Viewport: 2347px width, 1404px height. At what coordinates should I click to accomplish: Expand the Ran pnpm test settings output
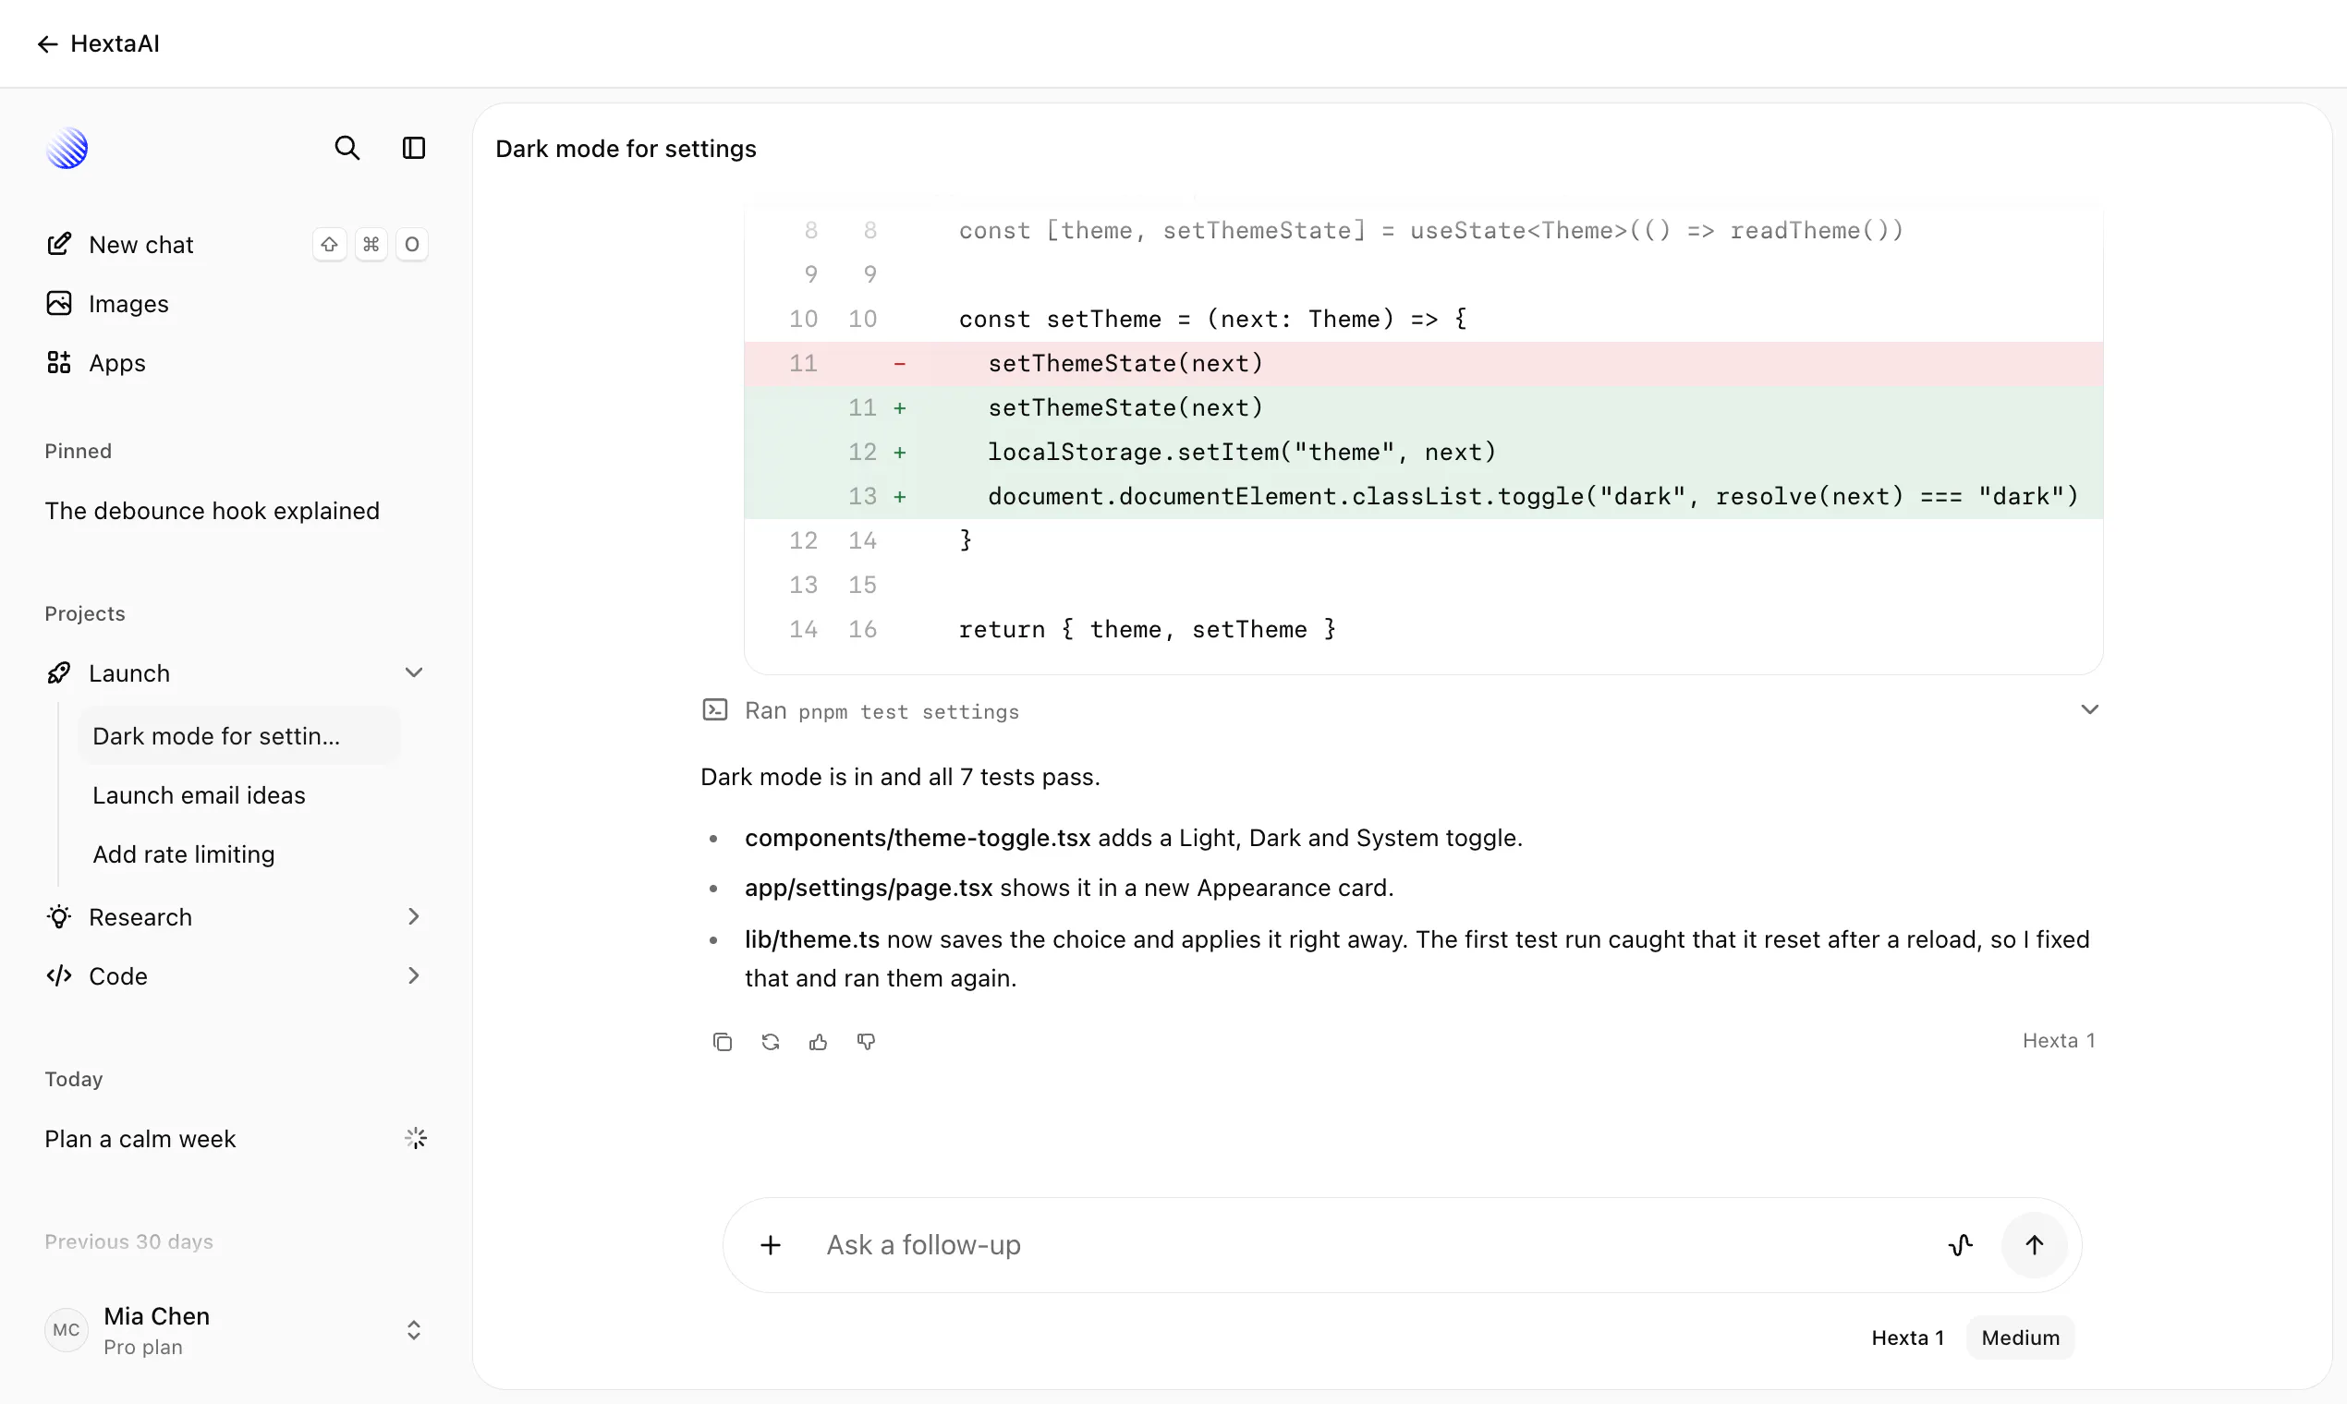(2089, 710)
